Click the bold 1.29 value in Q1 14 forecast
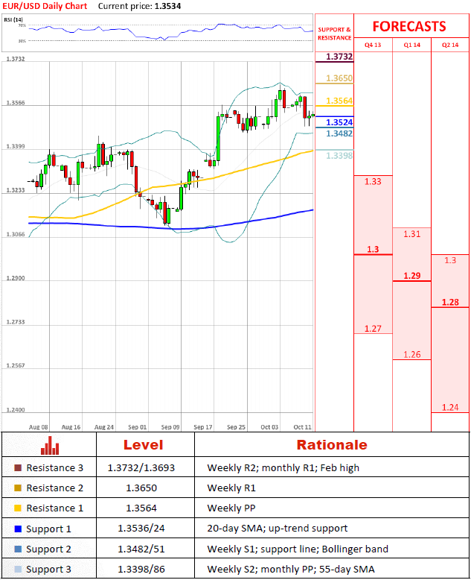The width and height of the screenshot is (471, 580). point(412,276)
